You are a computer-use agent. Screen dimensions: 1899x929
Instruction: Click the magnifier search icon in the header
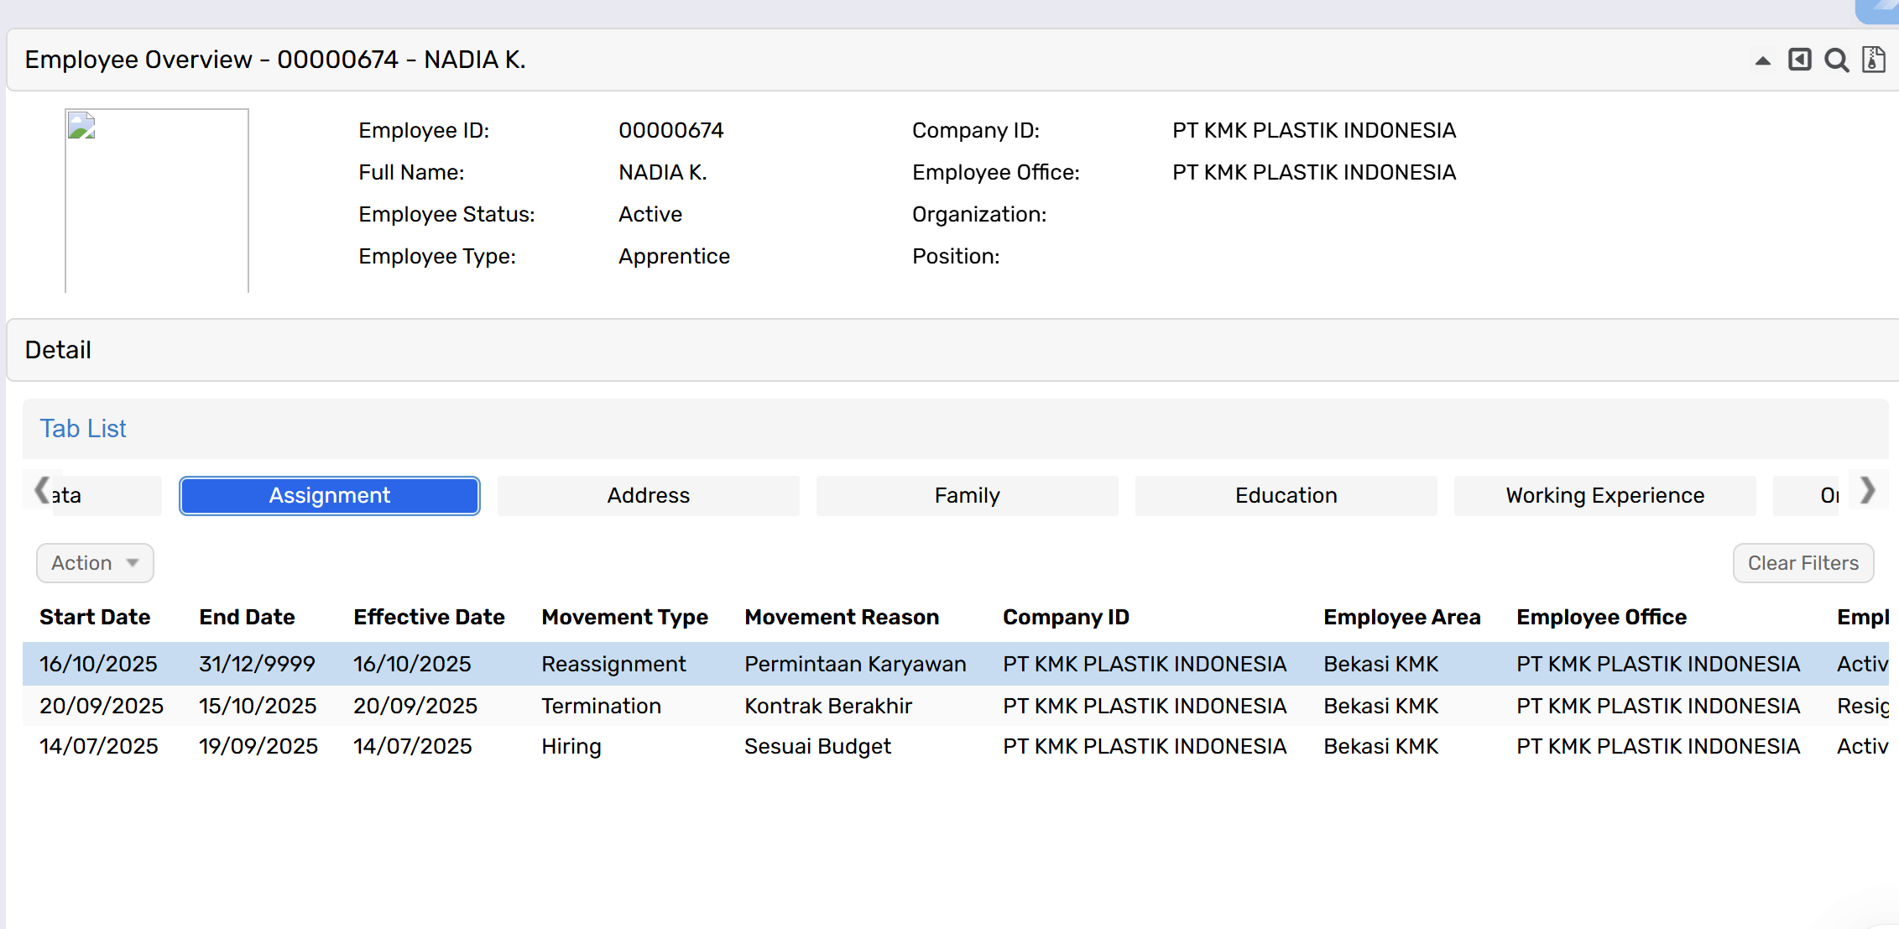1836,60
